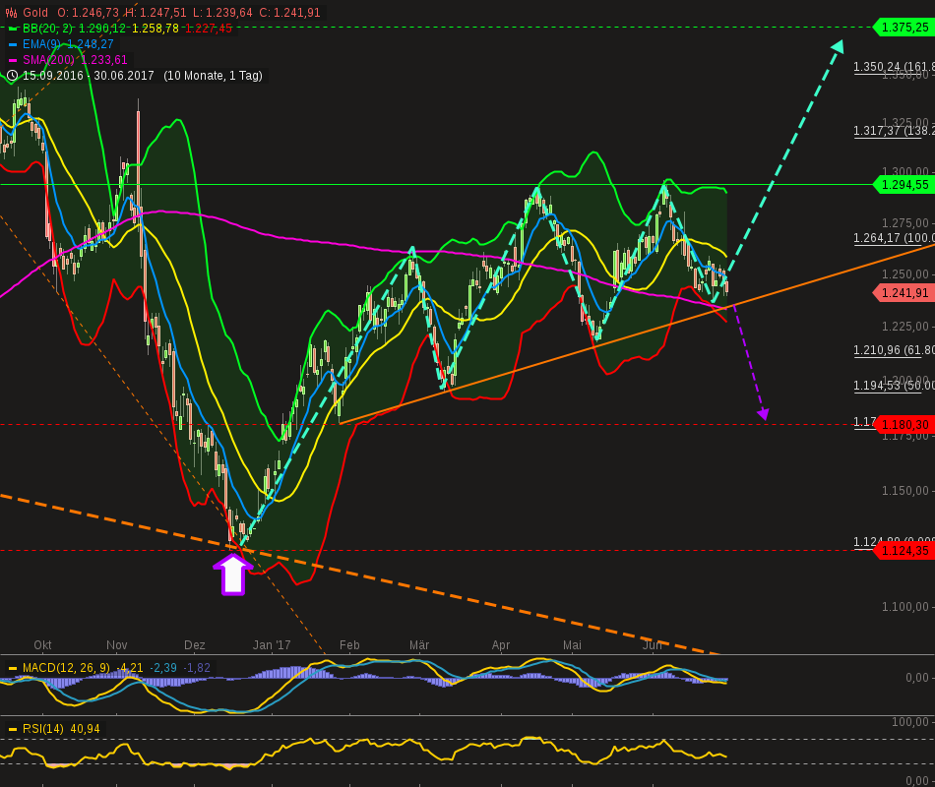Click the Fibonacci level 1.210,96 label
Viewport: 935px width, 787px height.
(894, 350)
